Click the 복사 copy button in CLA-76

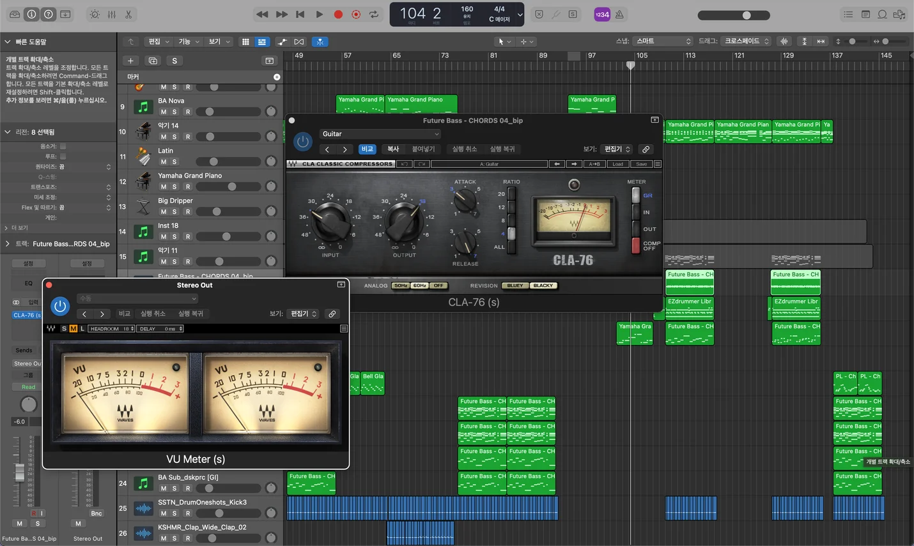[x=393, y=149]
